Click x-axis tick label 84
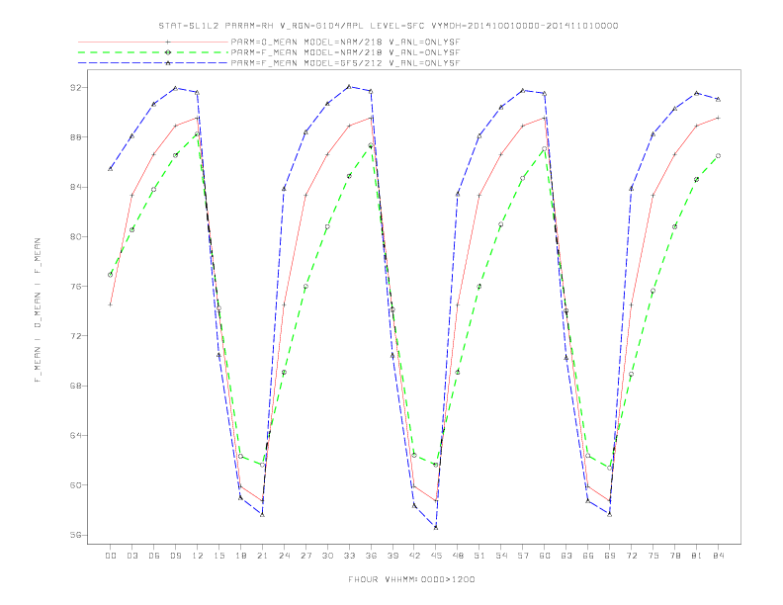 (719, 556)
